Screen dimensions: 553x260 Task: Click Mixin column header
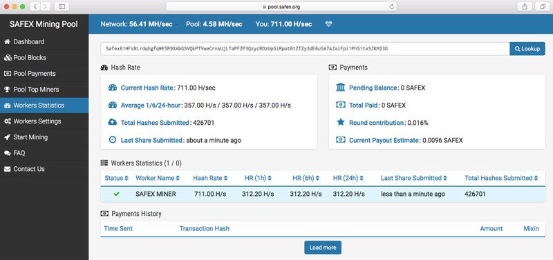(x=531, y=229)
